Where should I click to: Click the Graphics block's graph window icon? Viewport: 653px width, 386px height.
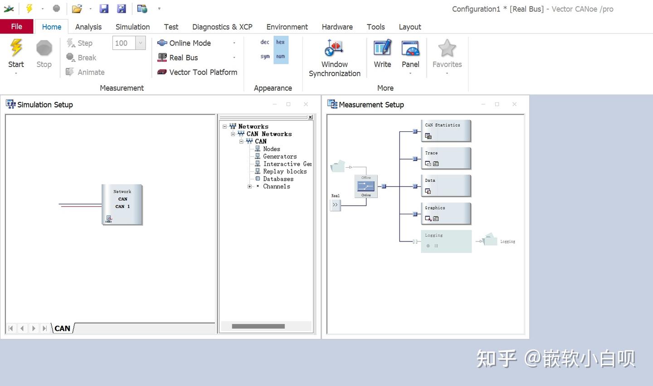[428, 218]
